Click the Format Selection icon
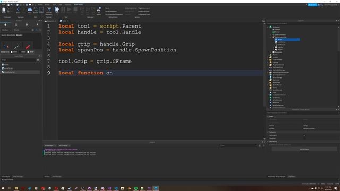 [x=49, y=10]
